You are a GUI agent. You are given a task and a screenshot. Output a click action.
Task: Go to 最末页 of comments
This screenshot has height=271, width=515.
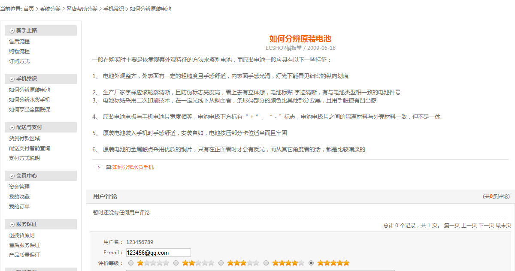(x=503, y=226)
